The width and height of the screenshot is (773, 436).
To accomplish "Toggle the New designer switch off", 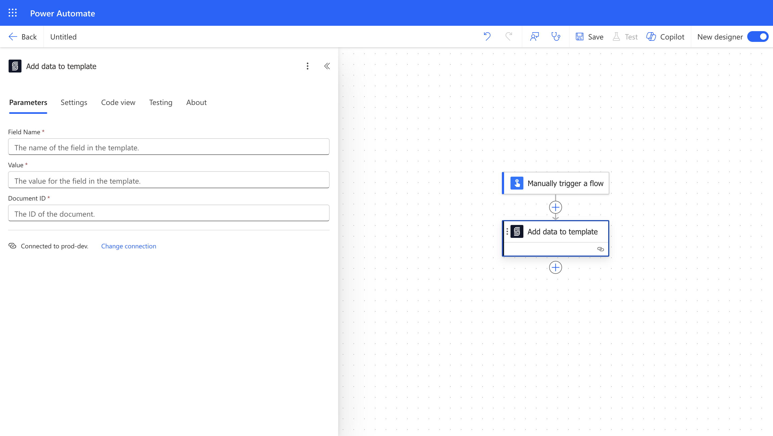I will coord(758,37).
